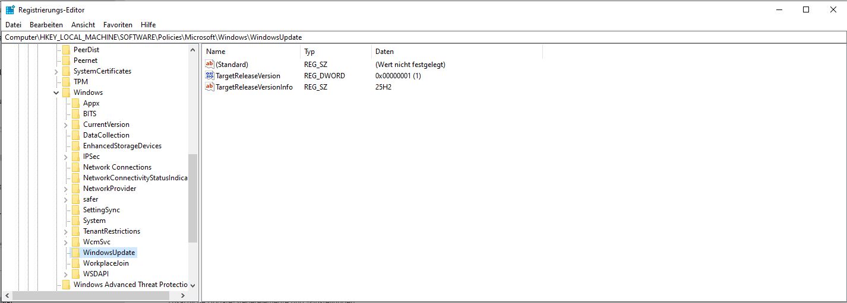
Task: Expand the CurrentVersion key
Action: tap(66, 125)
